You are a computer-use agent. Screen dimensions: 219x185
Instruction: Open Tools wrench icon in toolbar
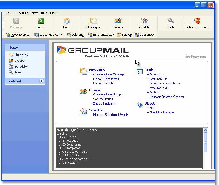[170, 21]
